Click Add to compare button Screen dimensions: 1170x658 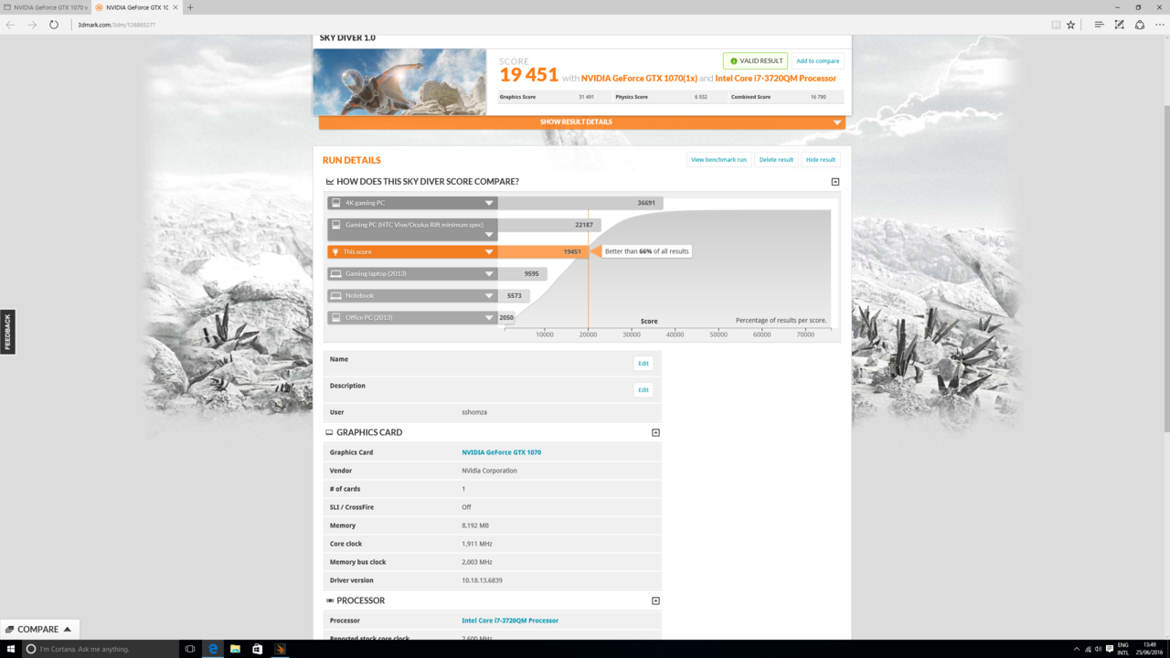[x=817, y=60]
